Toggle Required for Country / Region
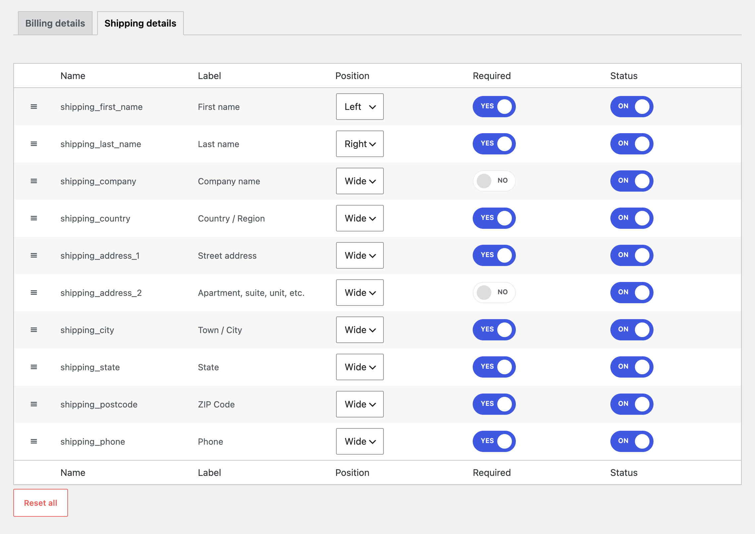Viewport: 755px width, 534px height. (494, 218)
